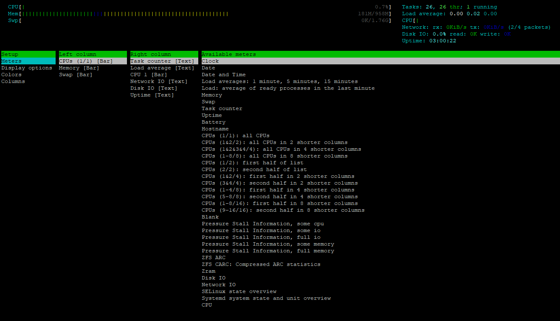Click the Tasks counter line in header
The width and height of the screenshot is (560, 321).
point(449,7)
